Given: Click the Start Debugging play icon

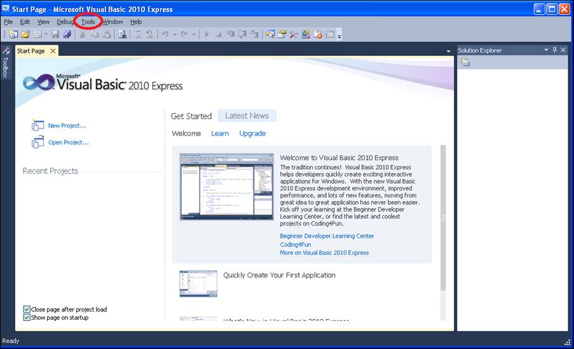Looking at the screenshot, I should coord(207,34).
